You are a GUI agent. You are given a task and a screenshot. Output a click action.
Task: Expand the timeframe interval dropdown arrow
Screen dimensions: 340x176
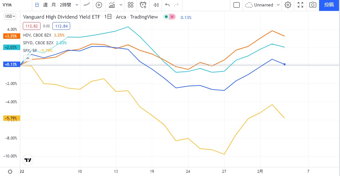77,5
